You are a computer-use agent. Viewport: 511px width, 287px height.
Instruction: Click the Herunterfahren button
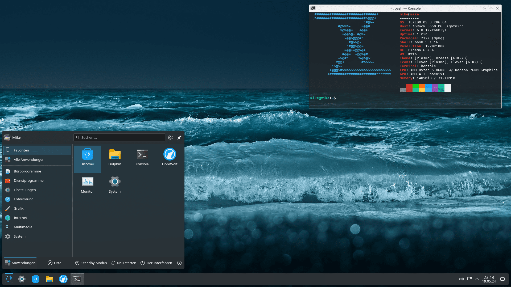pyautogui.click(x=156, y=263)
